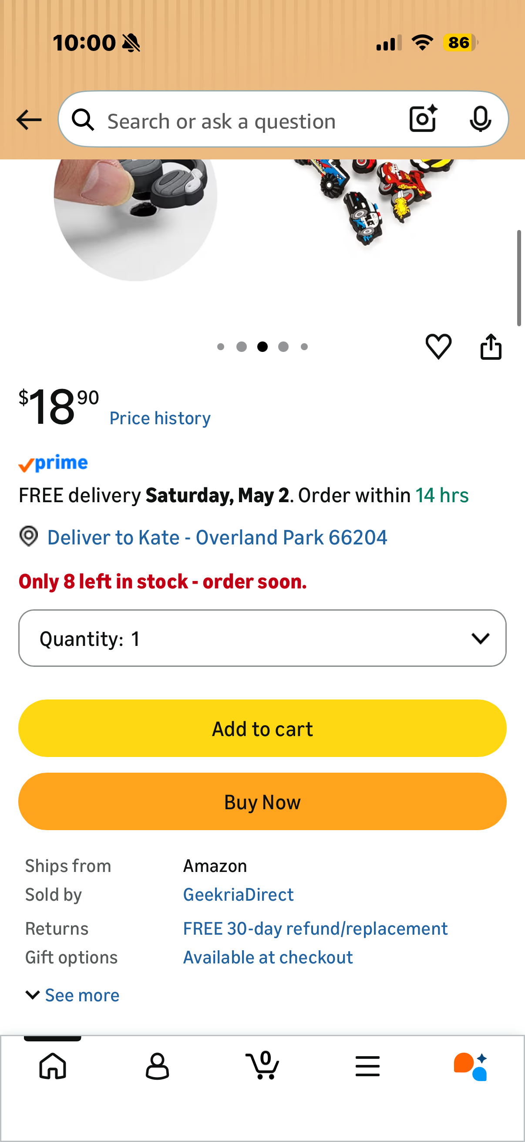This screenshot has width=525, height=1142.
Task: Change delivery address to Kate - Overland Park
Action: coord(217,537)
